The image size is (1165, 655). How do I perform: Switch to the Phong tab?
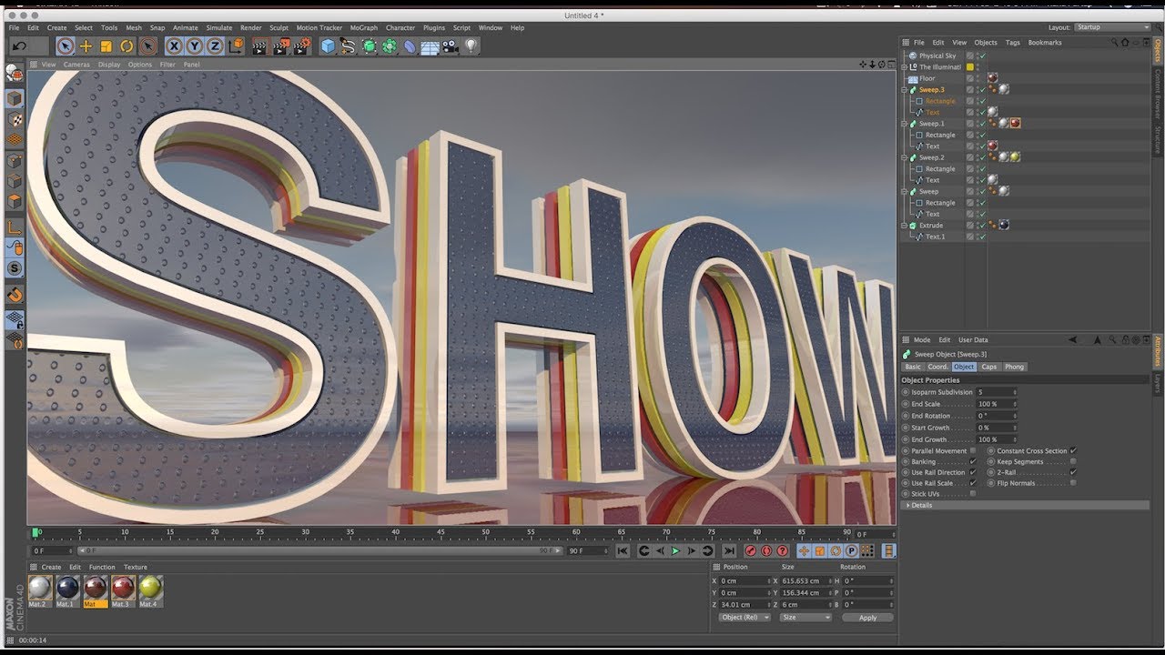point(1015,367)
